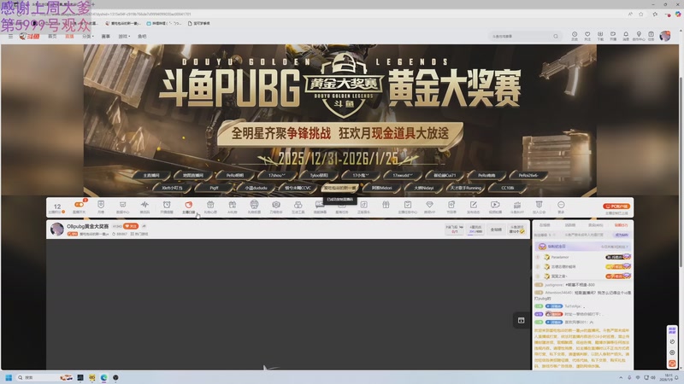Open the 首页 nav tab
Viewport: 684px width, 384px height.
click(52, 36)
